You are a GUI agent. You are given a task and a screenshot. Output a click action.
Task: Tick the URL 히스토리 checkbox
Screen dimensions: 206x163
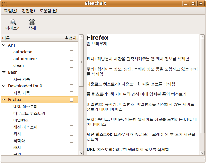[71, 107]
